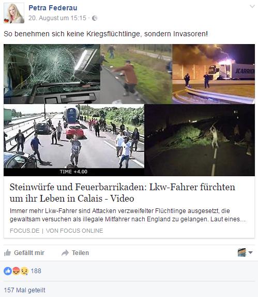Open the 188 reactions count
This screenshot has height=297, width=258.
[36, 271]
